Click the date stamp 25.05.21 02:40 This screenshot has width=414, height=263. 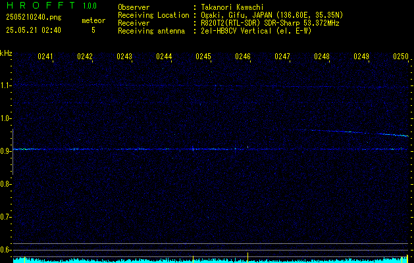(x=34, y=30)
